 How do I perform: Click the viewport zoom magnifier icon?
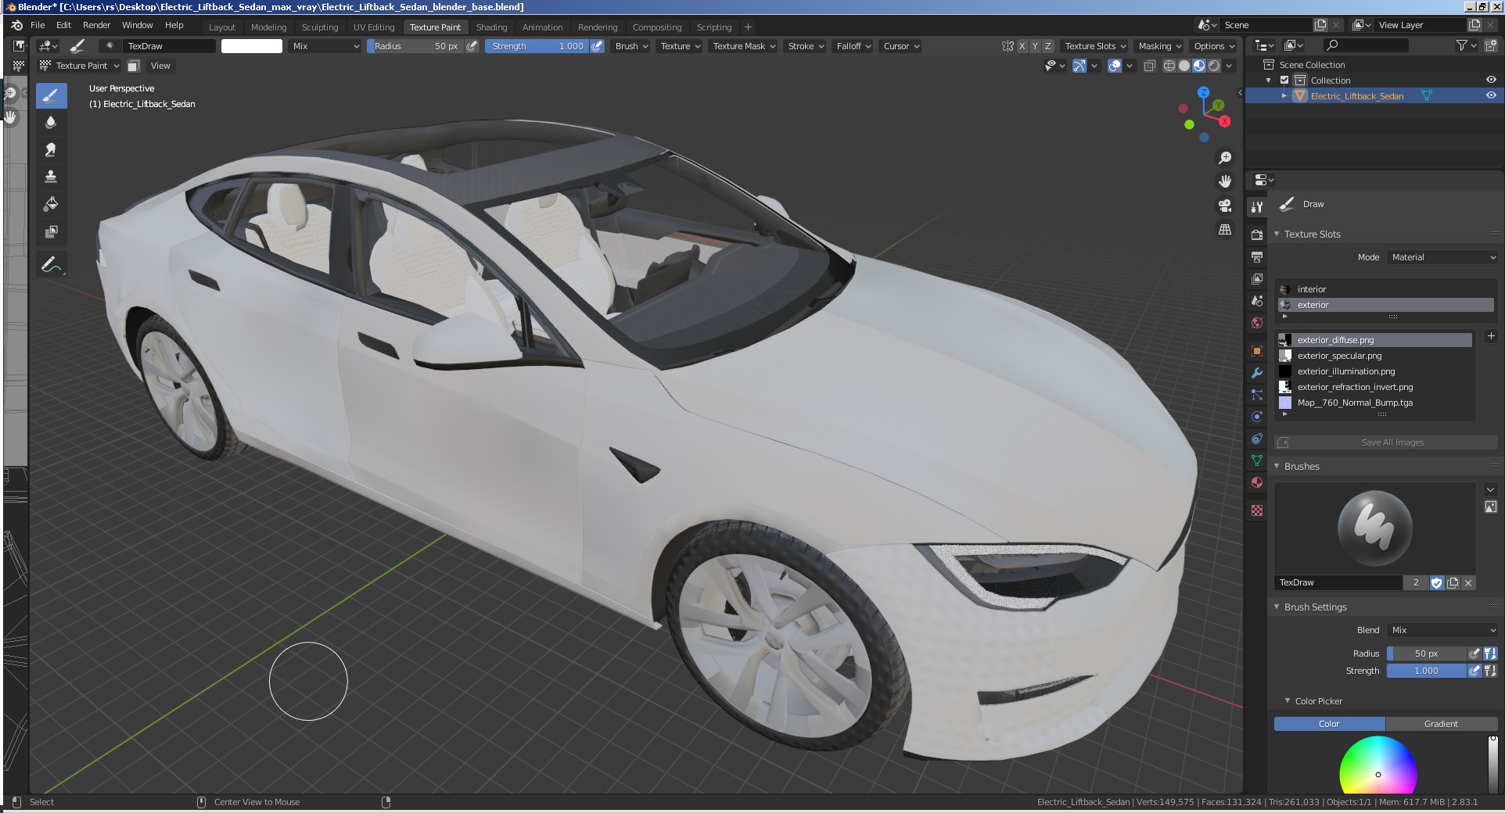tap(1225, 158)
